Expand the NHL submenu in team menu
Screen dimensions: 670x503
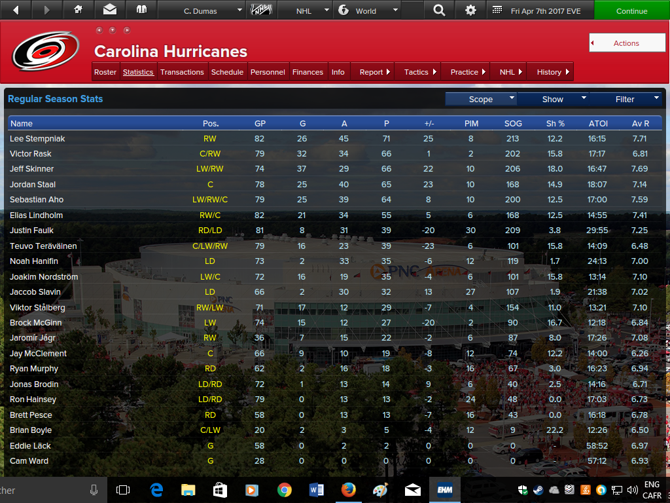pyautogui.click(x=508, y=72)
